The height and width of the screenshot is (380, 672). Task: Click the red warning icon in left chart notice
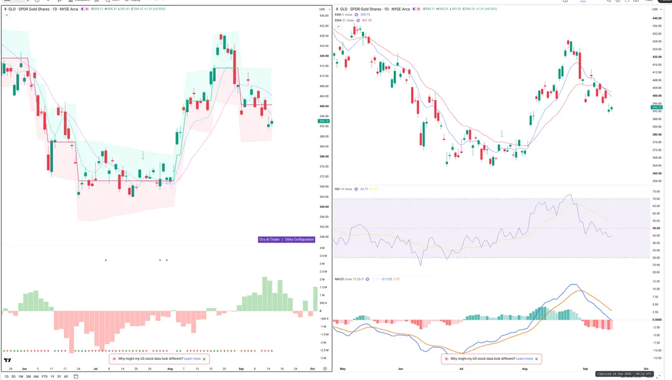point(115,359)
